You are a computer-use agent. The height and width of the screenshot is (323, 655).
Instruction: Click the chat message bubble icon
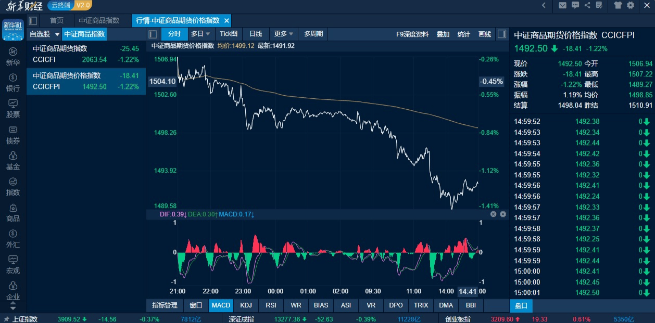[575, 5]
